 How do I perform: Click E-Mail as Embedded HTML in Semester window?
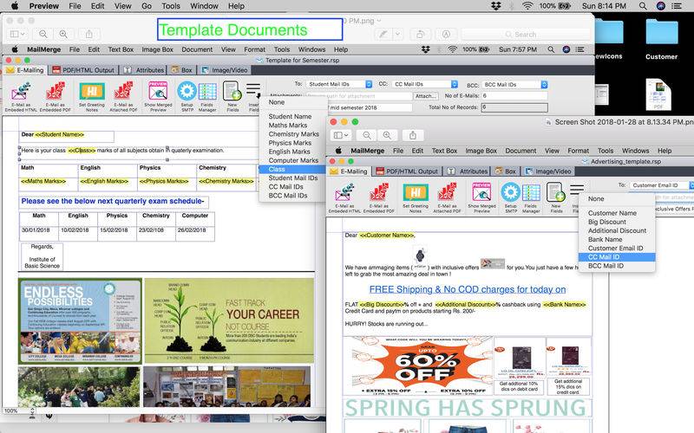pyautogui.click(x=21, y=96)
